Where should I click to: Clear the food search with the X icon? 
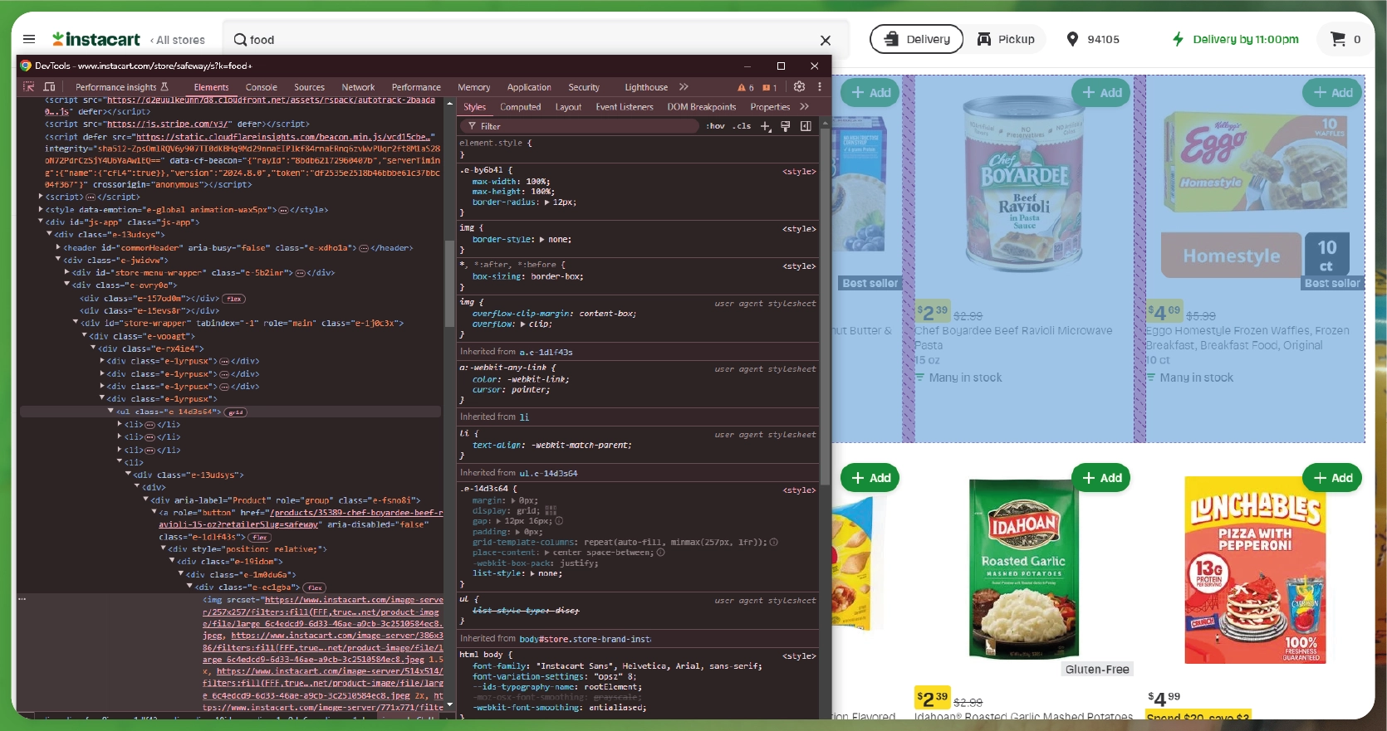click(x=826, y=40)
